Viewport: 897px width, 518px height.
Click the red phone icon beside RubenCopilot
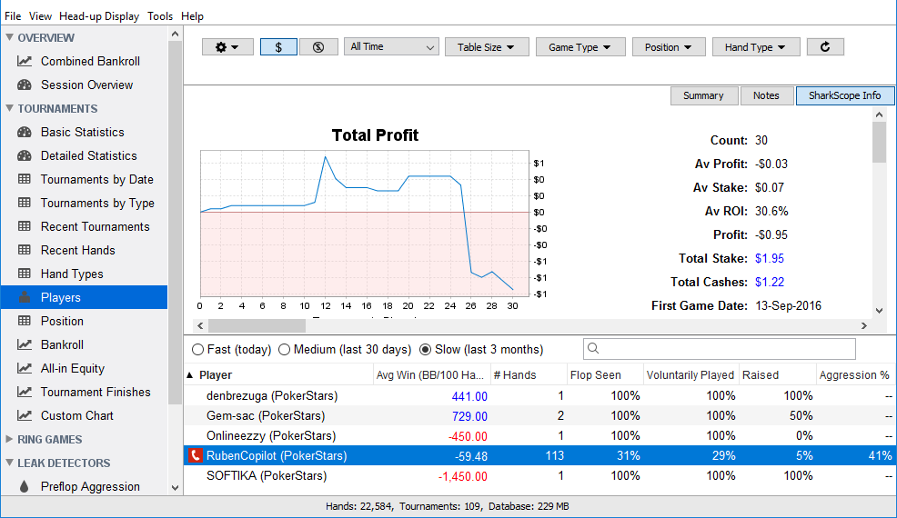pyautogui.click(x=195, y=455)
